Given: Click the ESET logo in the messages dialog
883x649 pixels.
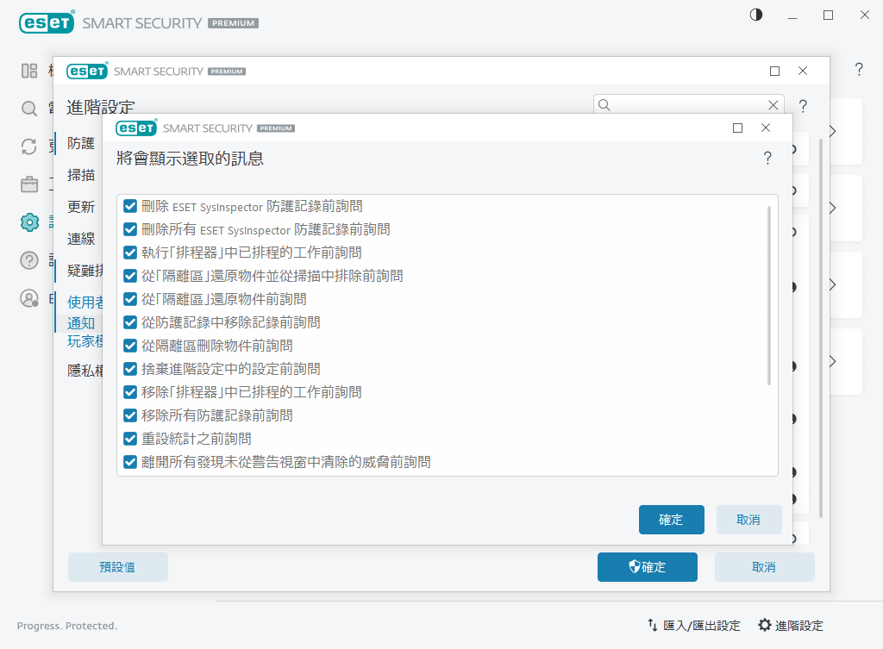Looking at the screenshot, I should pyautogui.click(x=136, y=128).
